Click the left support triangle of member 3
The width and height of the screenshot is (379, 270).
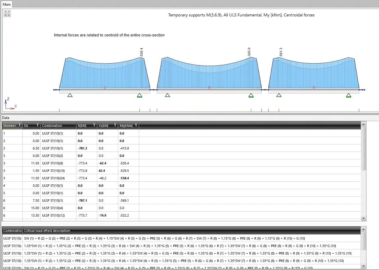point(70,95)
